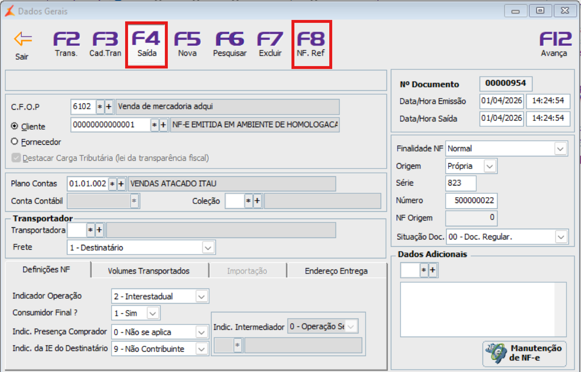Open the Origem dropdown
The height and width of the screenshot is (372, 581).
[x=490, y=166]
